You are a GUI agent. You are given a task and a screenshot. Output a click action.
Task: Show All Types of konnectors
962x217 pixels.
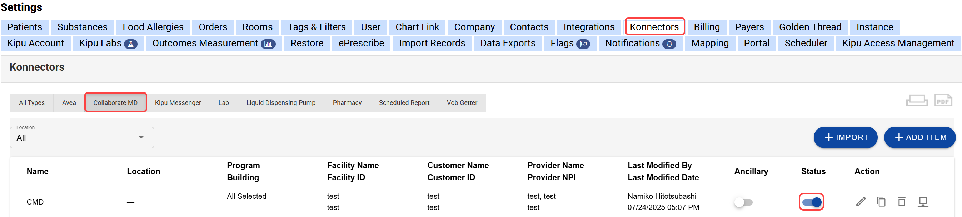(32, 102)
